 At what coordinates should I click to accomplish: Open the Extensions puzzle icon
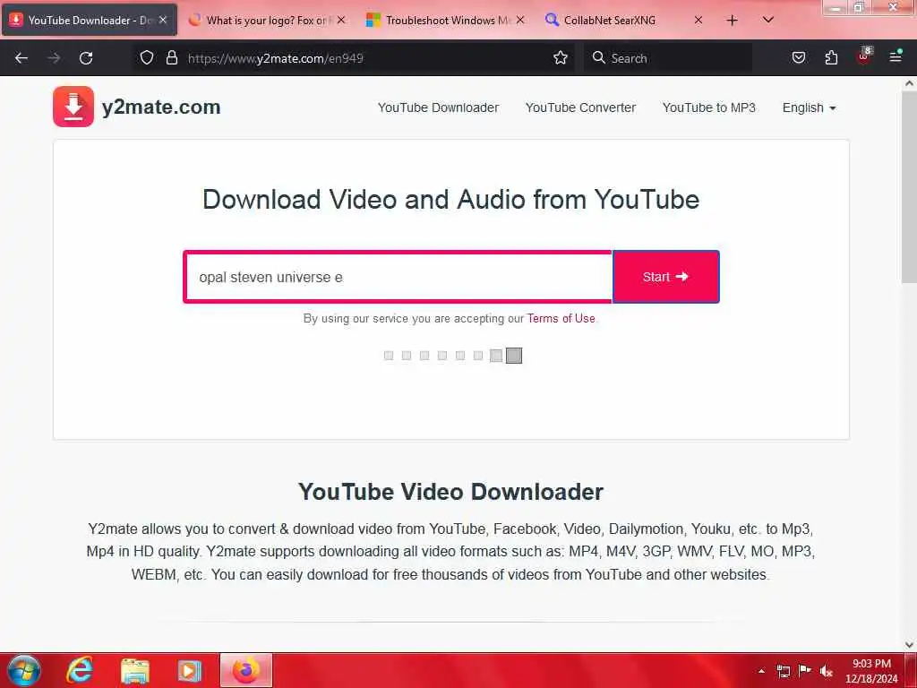pyautogui.click(x=831, y=57)
